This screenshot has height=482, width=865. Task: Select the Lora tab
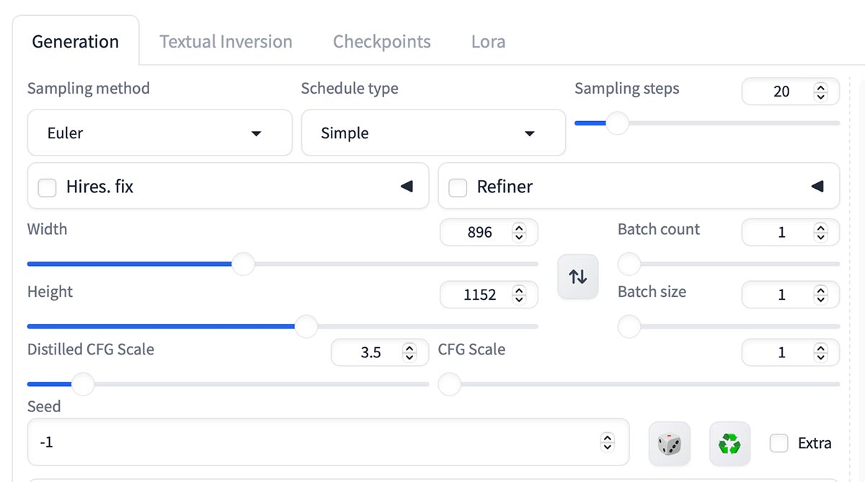click(x=488, y=42)
